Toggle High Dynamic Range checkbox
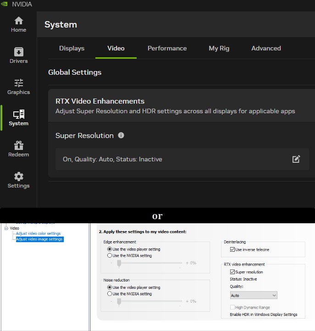315x331 pixels. 232,307
